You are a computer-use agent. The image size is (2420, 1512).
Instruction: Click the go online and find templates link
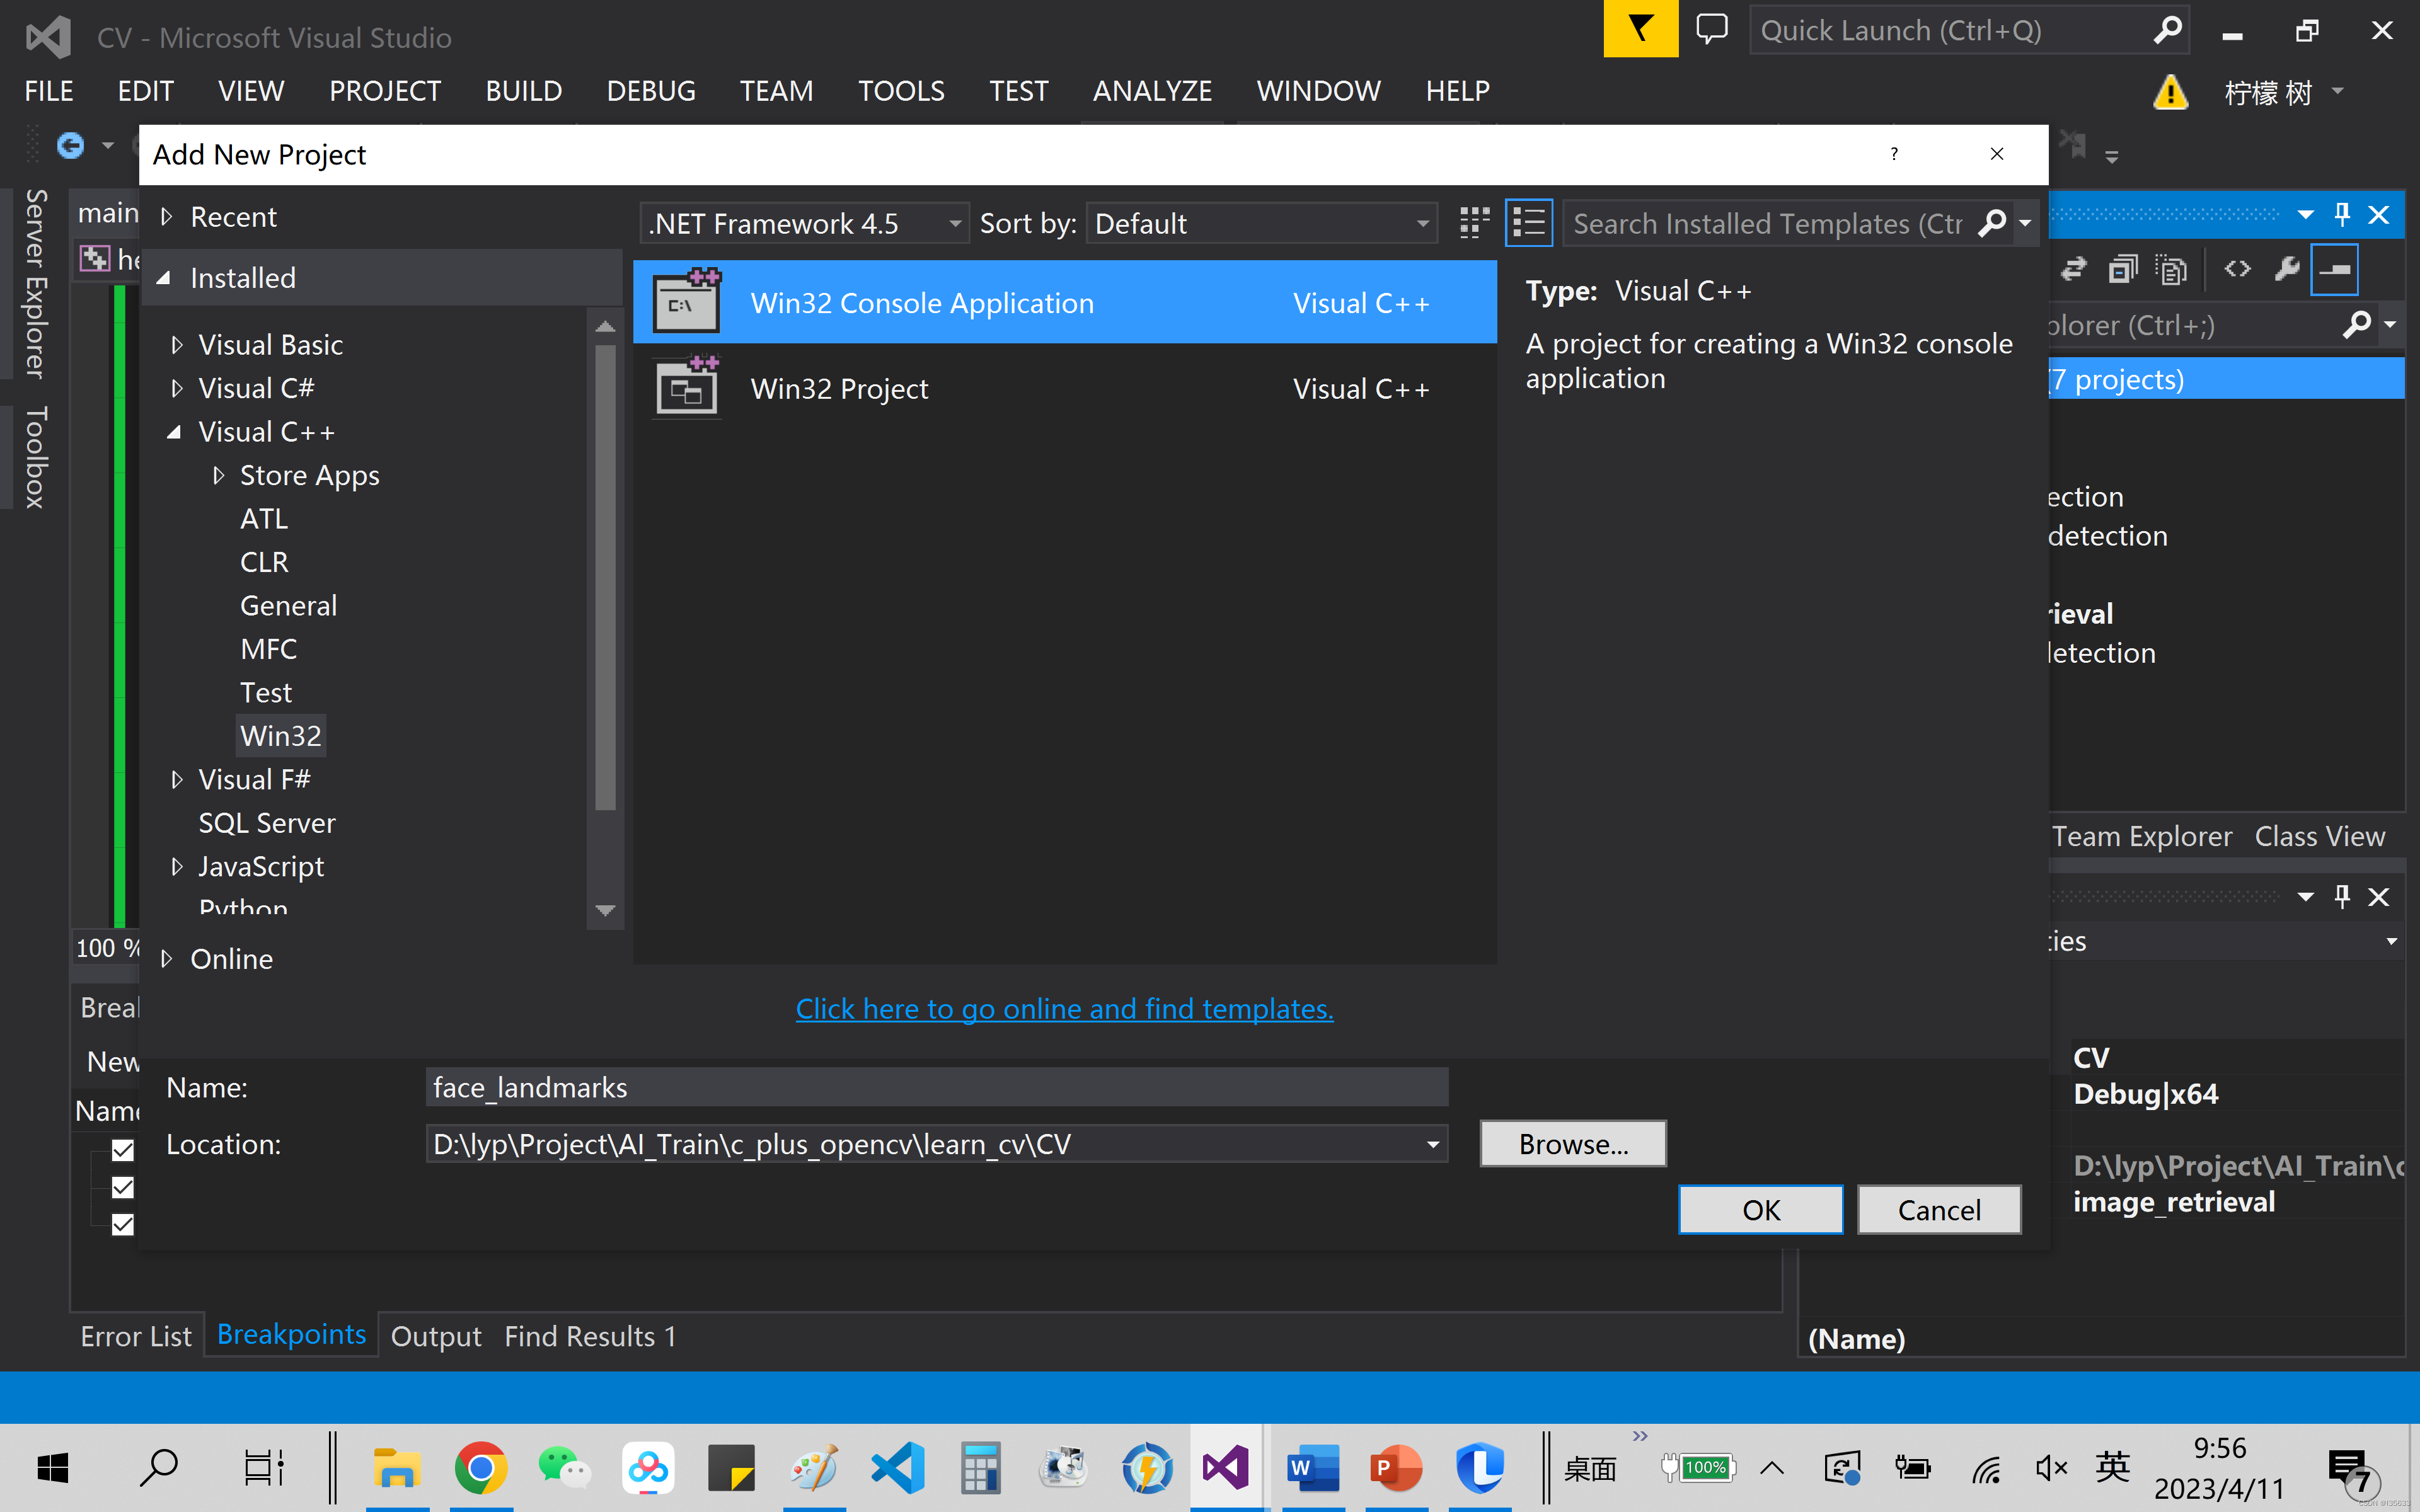tap(1063, 1008)
